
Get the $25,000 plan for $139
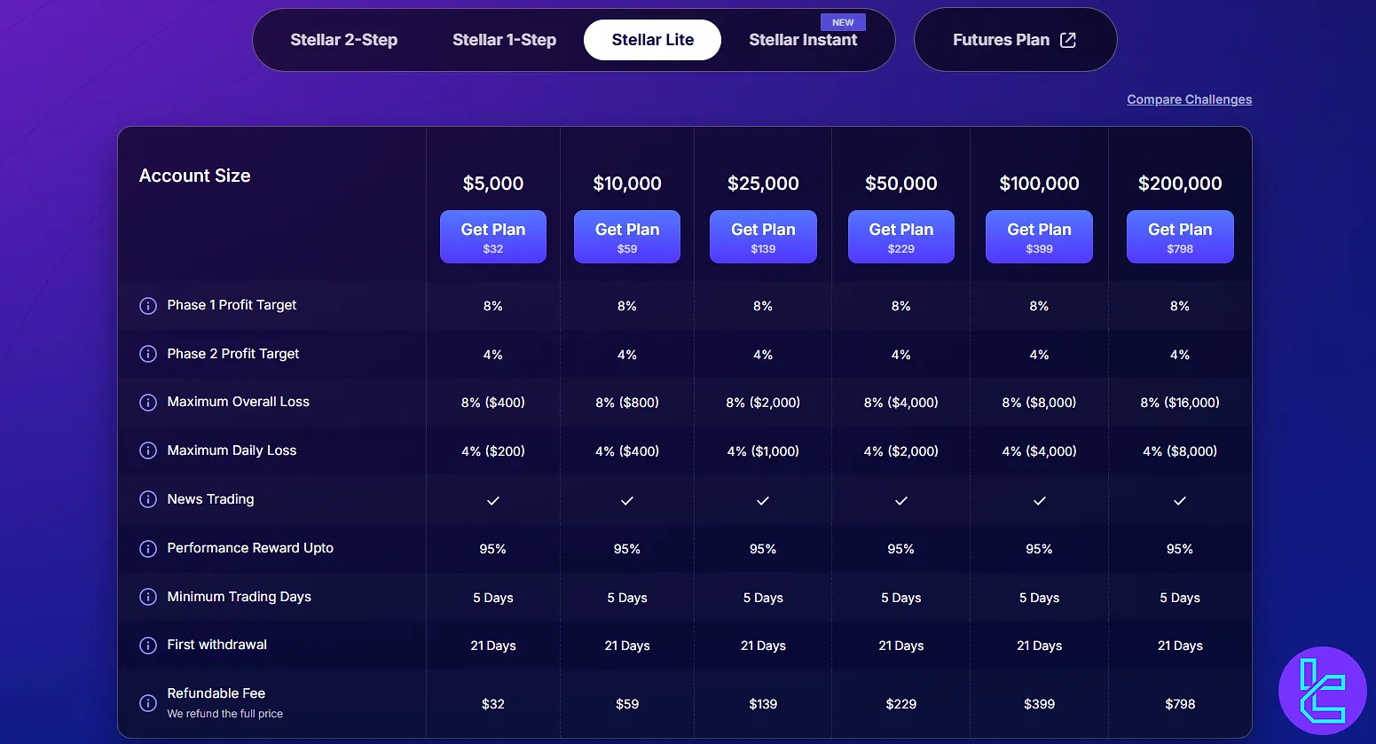pos(763,237)
